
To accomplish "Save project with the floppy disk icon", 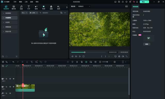I will click(x=119, y=2).
